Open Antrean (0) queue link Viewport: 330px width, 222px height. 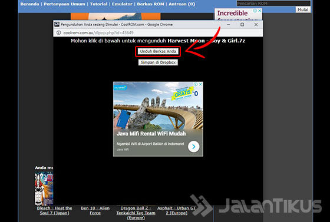pos(181,4)
